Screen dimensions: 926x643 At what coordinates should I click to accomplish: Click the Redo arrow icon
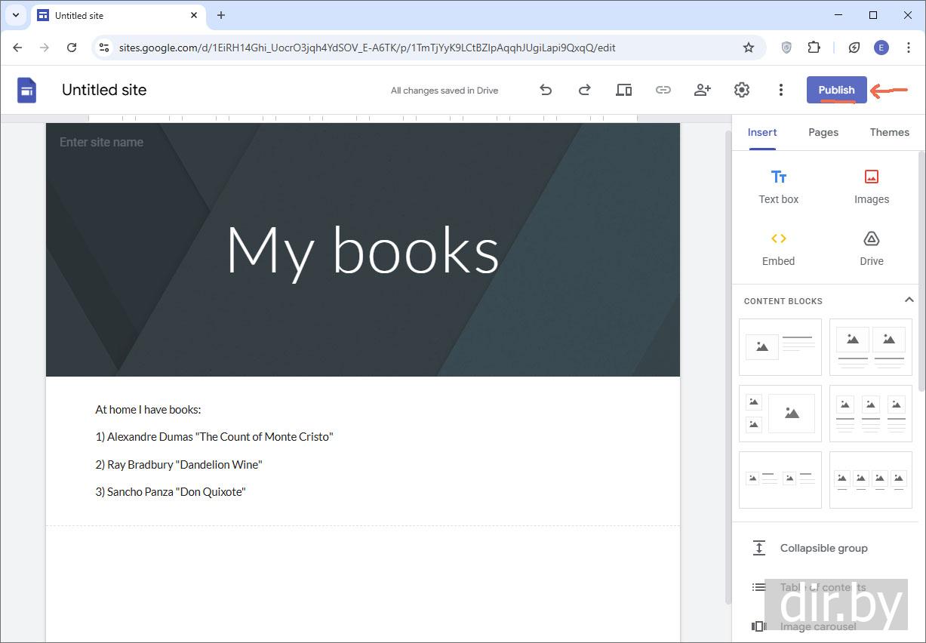(584, 90)
